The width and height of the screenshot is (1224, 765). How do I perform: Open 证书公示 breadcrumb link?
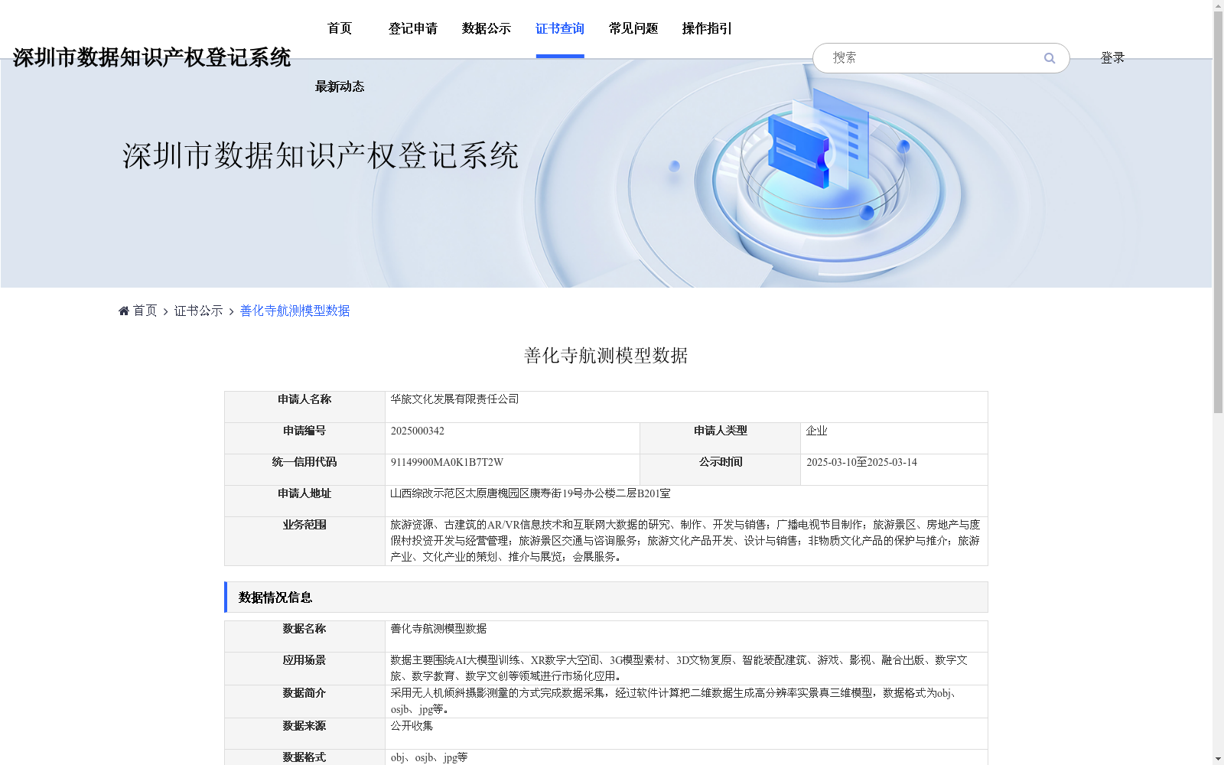point(199,311)
